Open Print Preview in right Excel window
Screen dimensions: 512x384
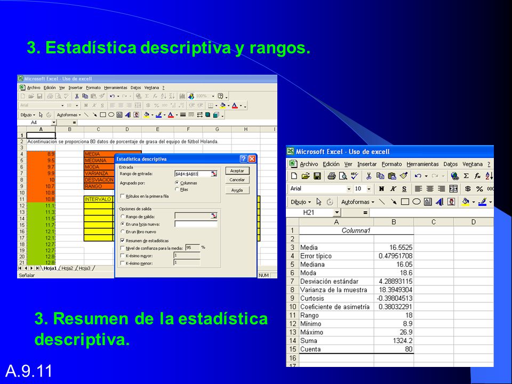coord(343,176)
